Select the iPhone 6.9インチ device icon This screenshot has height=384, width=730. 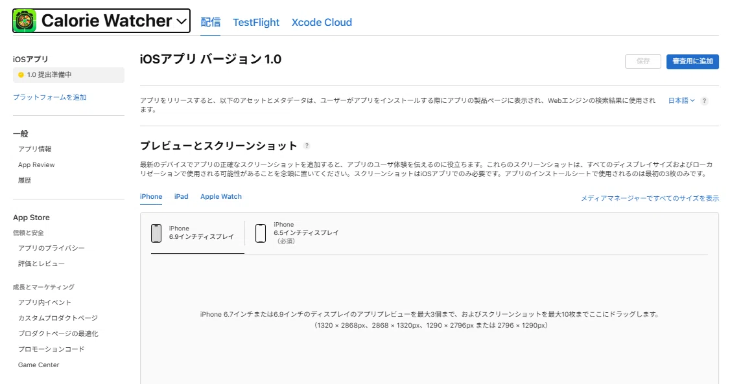point(156,233)
